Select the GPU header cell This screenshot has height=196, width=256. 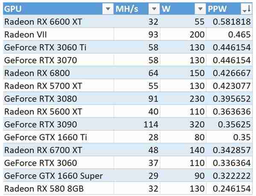pos(58,9)
